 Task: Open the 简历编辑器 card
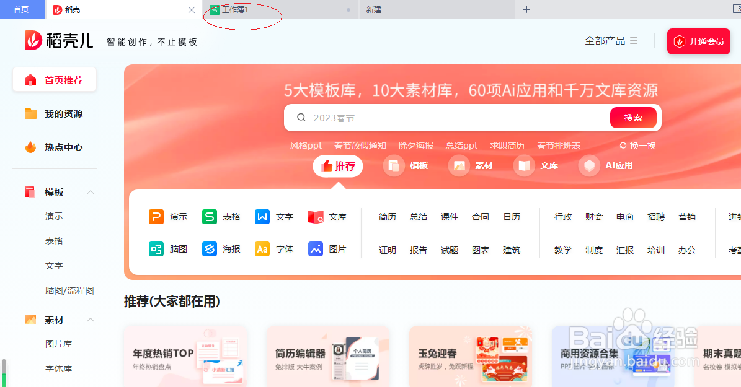[x=328, y=356]
